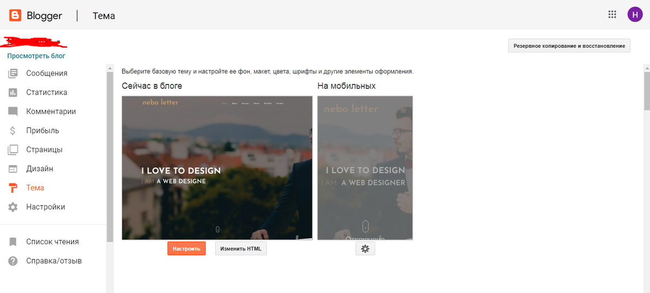Screen dimensions: 650x293
Task: Click the Тема paint roller icon
Action: (x=13, y=188)
